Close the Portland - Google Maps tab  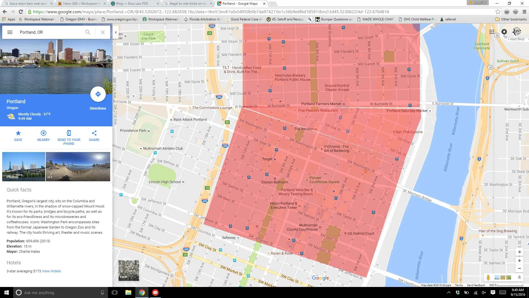(x=264, y=4)
